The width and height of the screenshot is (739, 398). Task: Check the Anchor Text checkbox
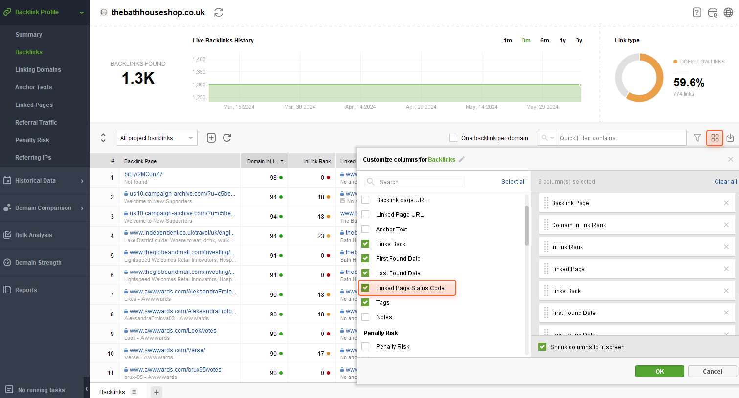365,229
